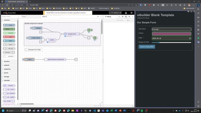The width and height of the screenshot is (201, 113).
Task: Open the Colour picker swatch
Action: point(171,34)
